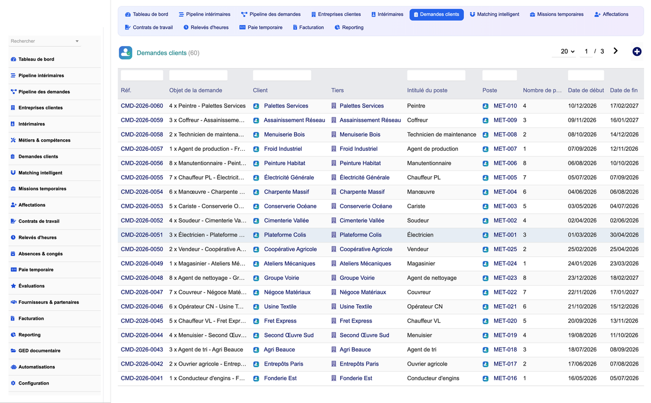
Task: Click the Réf. column filter field
Action: pos(142,75)
